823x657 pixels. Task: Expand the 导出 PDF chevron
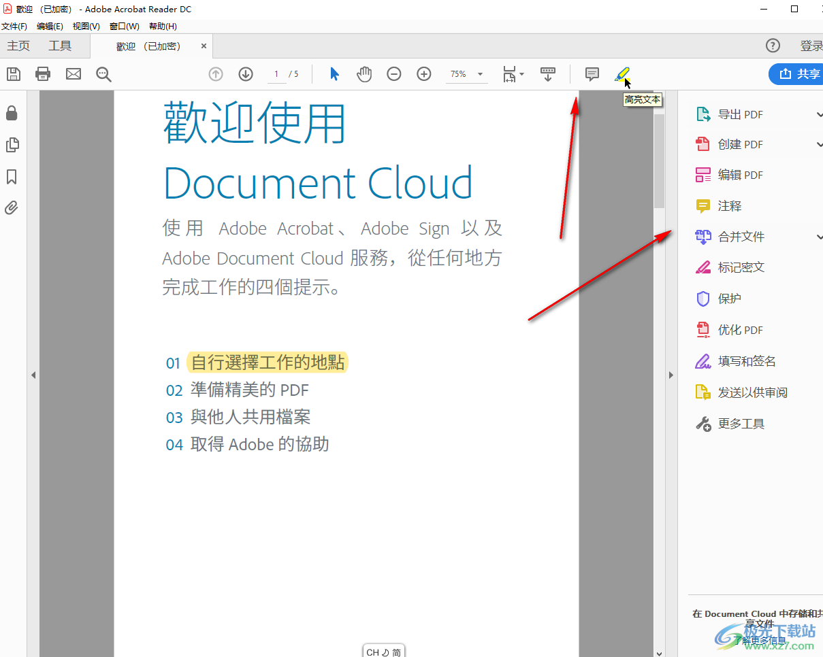(x=819, y=114)
